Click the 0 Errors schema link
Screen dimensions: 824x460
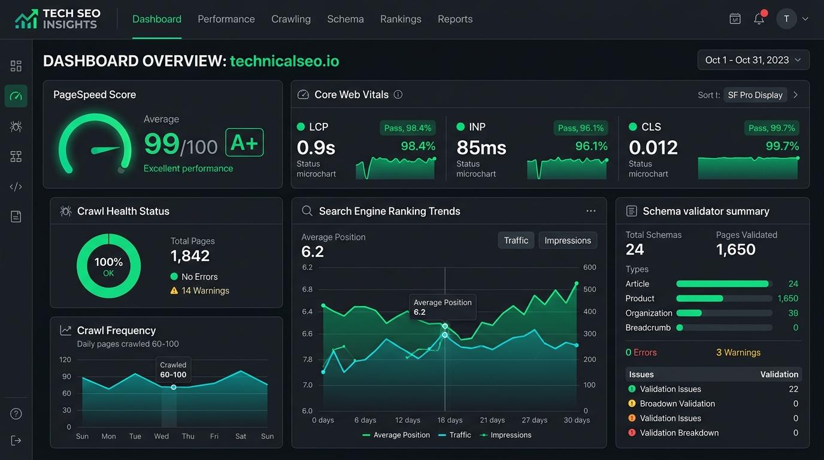pos(641,352)
